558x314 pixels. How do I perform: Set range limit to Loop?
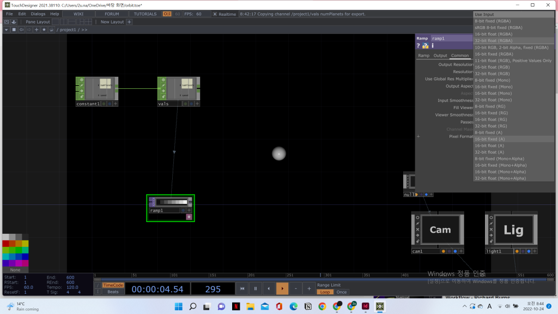[325, 292]
